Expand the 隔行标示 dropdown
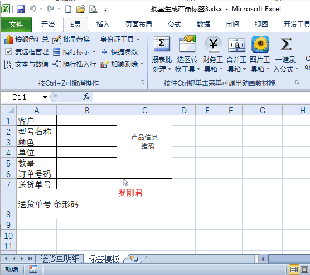This screenshot has height=275, width=310. click(94, 52)
